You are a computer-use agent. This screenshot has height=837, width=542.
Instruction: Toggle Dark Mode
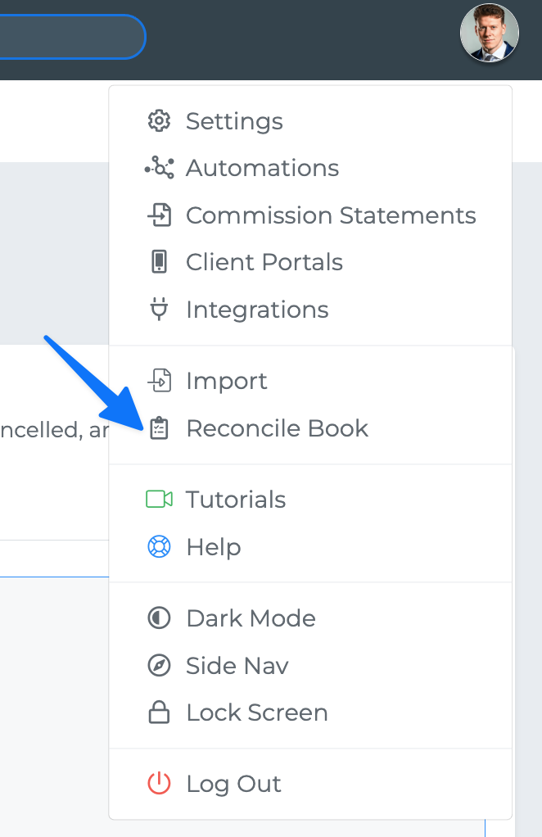click(310, 618)
